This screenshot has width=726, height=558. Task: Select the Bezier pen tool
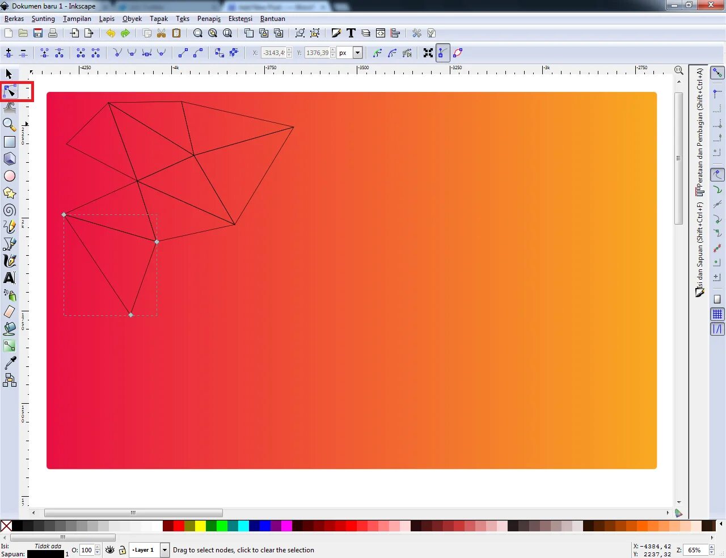click(x=9, y=244)
